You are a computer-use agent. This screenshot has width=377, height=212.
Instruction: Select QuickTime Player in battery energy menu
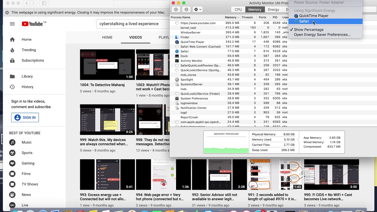325,16
